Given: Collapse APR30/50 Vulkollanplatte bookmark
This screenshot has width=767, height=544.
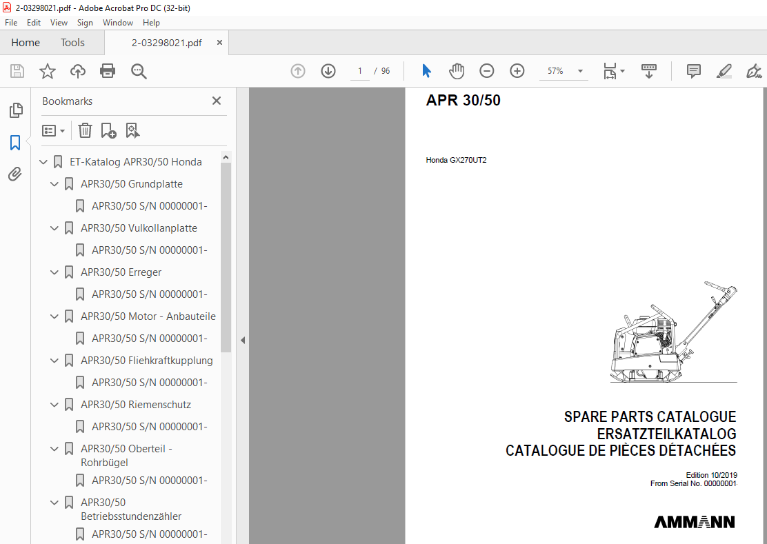Looking at the screenshot, I should point(54,228).
